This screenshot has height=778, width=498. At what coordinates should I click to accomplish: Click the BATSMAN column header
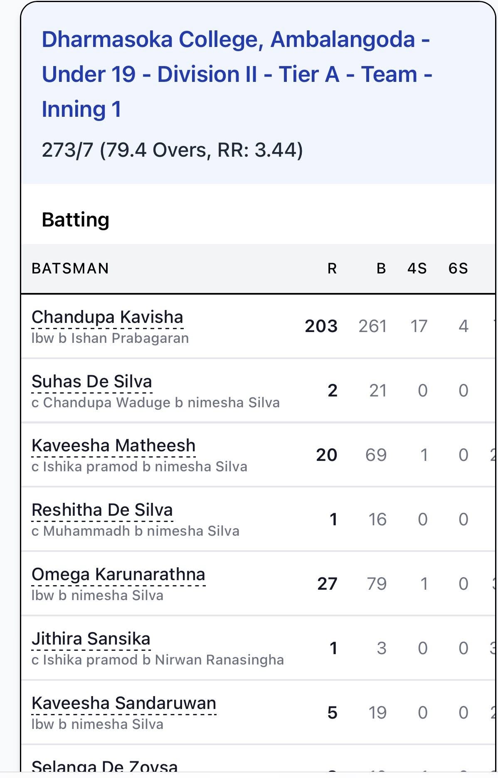coord(70,268)
